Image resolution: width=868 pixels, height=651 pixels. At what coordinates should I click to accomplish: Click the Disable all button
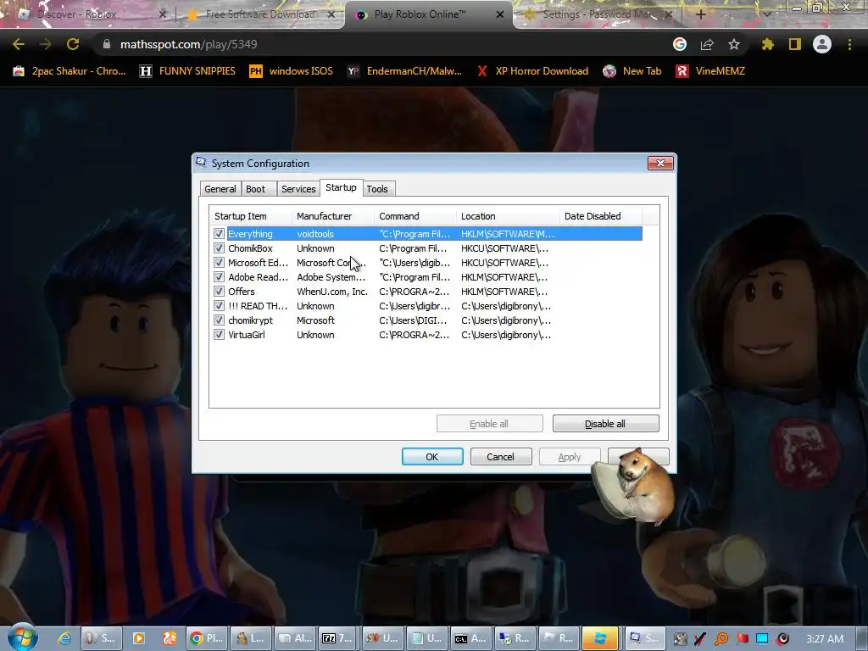coord(605,424)
